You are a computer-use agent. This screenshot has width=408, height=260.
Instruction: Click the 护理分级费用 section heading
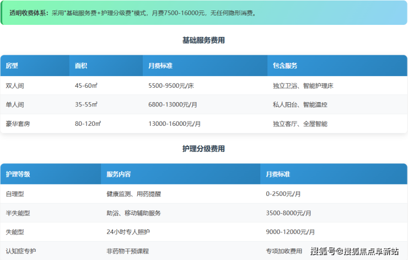click(203, 149)
